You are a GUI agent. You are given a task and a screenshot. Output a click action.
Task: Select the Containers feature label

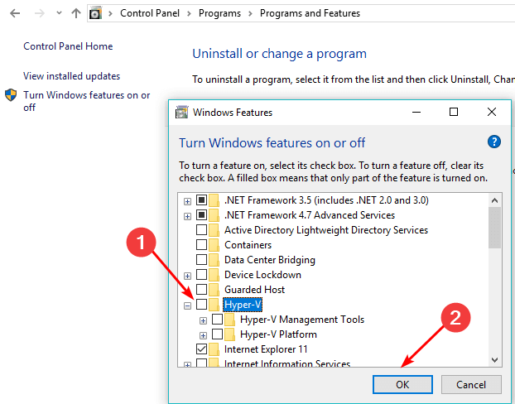[248, 245]
